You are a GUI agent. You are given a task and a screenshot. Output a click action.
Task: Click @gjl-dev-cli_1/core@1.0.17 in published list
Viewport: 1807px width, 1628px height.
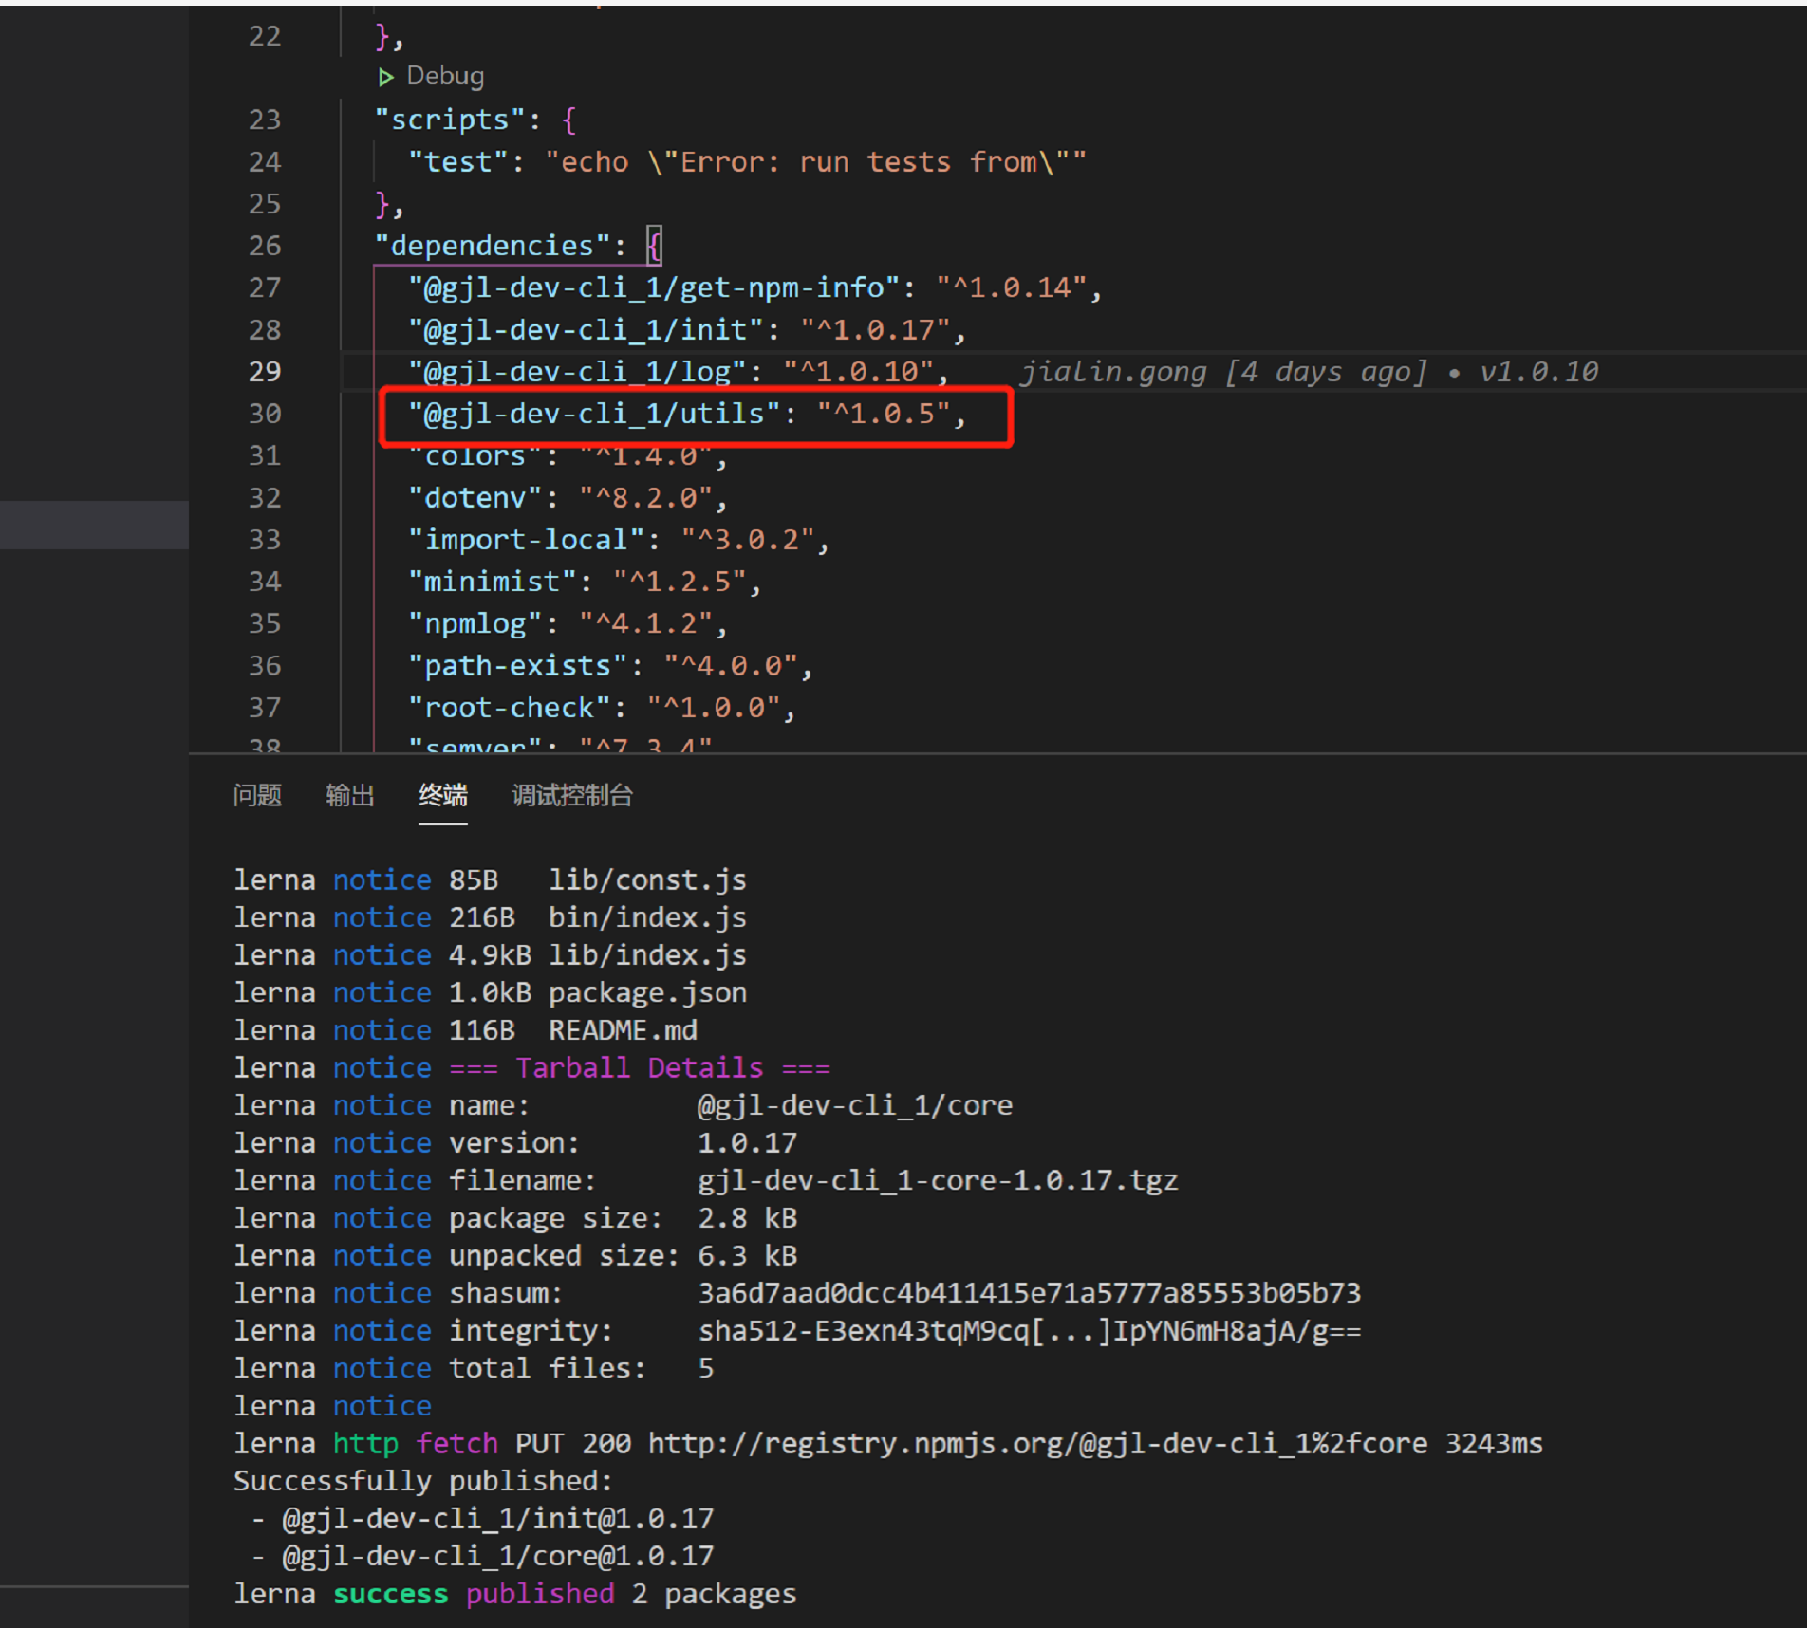tap(498, 1556)
